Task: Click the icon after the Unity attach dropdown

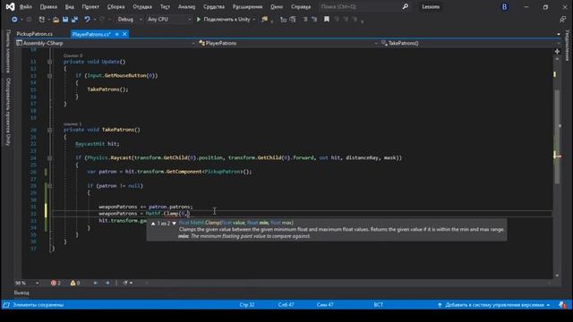Action: [x=264, y=20]
